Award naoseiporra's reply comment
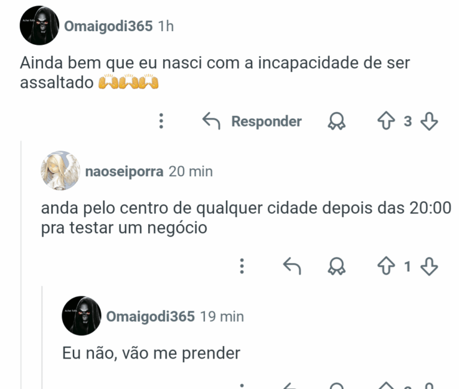 pyautogui.click(x=337, y=266)
